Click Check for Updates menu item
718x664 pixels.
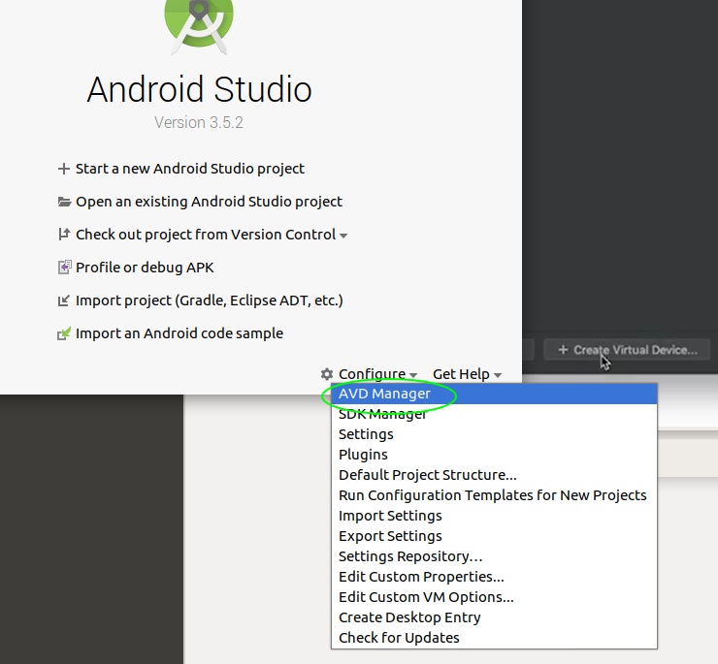[399, 638]
